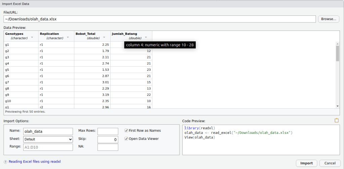Click Browse to choose a file
This screenshot has width=344, height=169.
(x=328, y=19)
